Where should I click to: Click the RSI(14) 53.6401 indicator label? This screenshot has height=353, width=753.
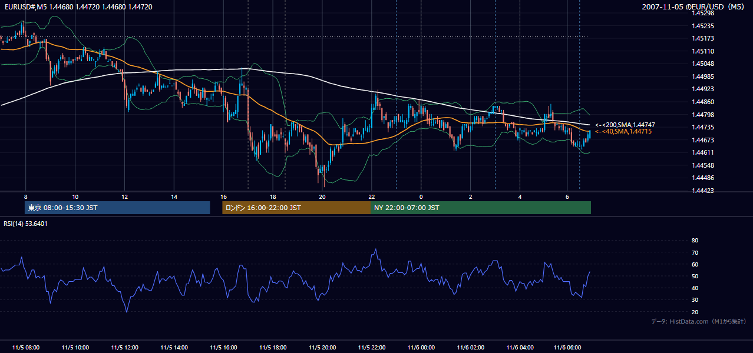(x=26, y=224)
